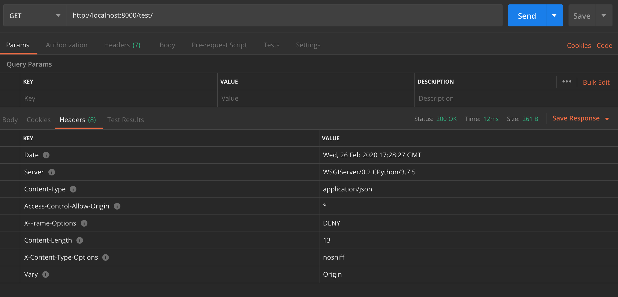
Task: Open Bulk Edit for query params
Action: [596, 82]
